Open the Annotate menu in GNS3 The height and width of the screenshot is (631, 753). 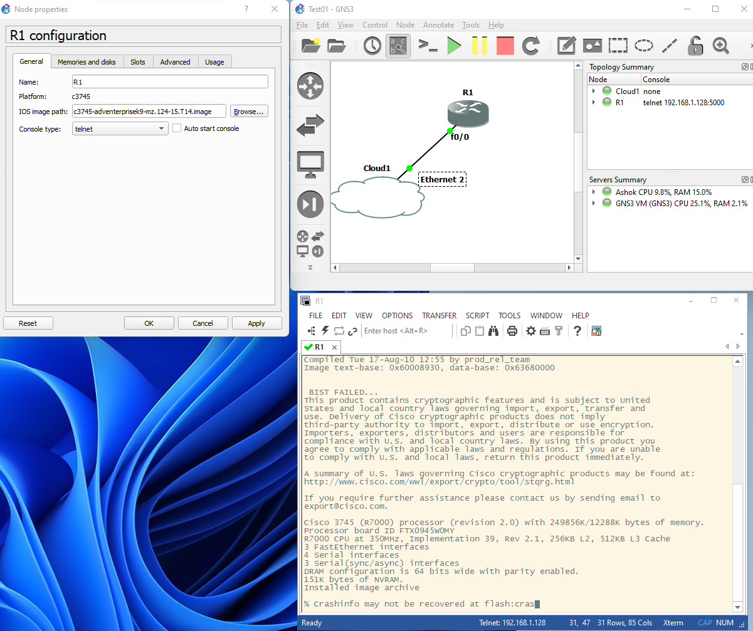coord(438,25)
